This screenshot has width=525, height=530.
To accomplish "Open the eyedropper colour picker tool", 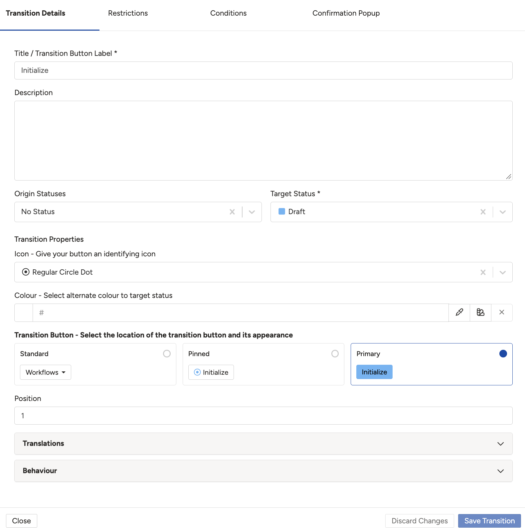I will [459, 312].
